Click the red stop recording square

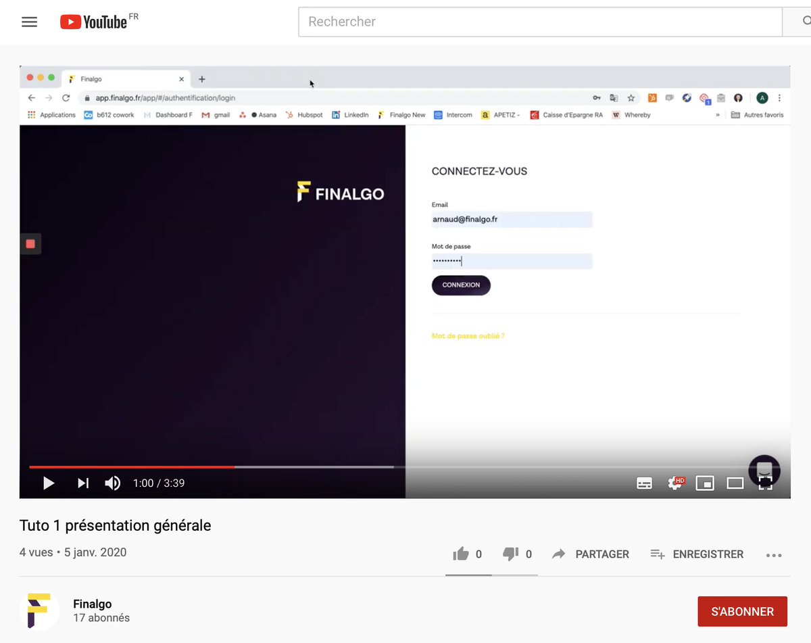coord(30,243)
